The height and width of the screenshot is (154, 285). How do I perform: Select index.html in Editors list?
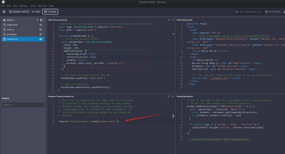pyautogui.click(x=12, y=25)
